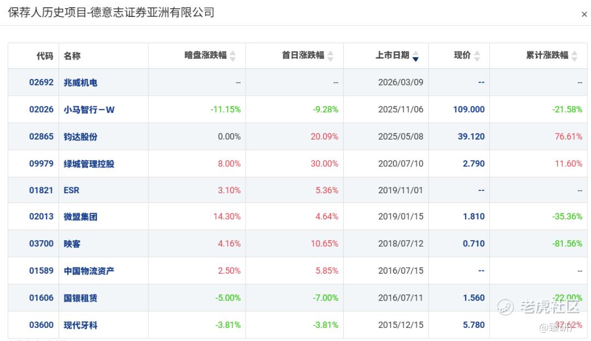
Task: Click current price 2.790
Action: click(474, 164)
